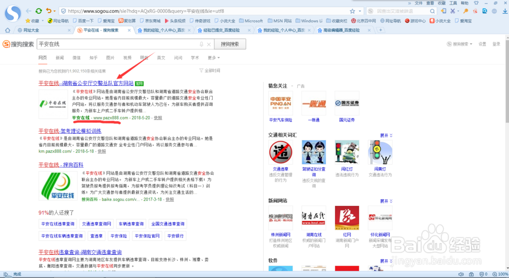
Task: Open the dropdown next to the scissors icon
Action: 458,11
